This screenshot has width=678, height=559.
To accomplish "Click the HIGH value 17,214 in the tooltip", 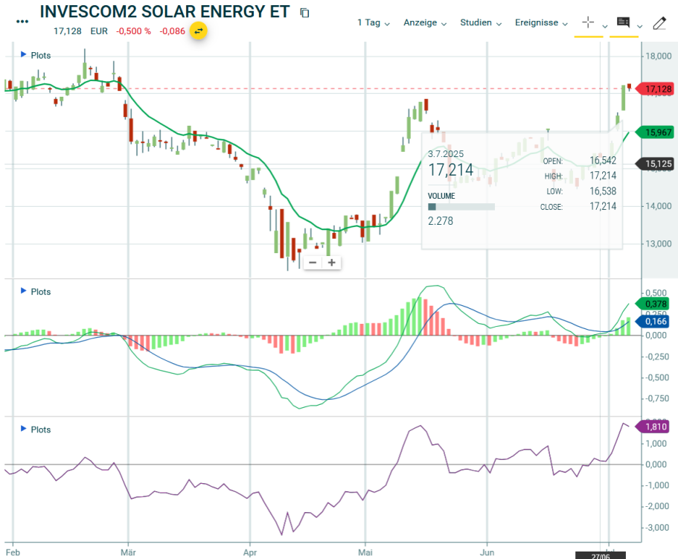I will click(x=603, y=176).
